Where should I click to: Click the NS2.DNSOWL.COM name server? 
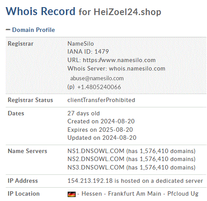96,159
